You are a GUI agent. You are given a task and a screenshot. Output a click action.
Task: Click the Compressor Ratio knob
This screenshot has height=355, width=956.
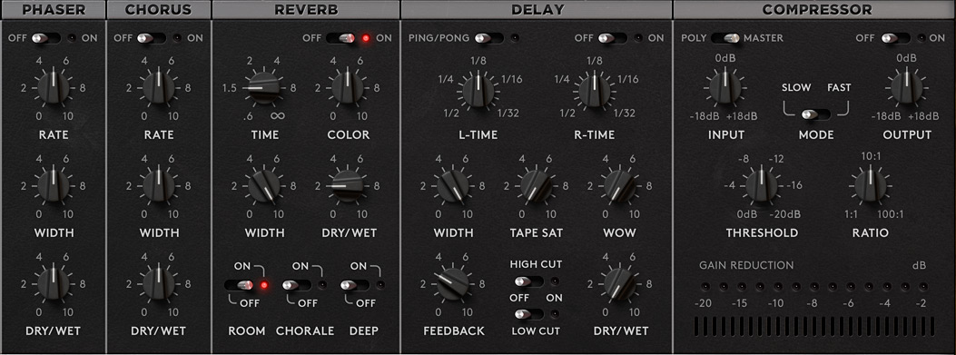pyautogui.click(x=870, y=185)
